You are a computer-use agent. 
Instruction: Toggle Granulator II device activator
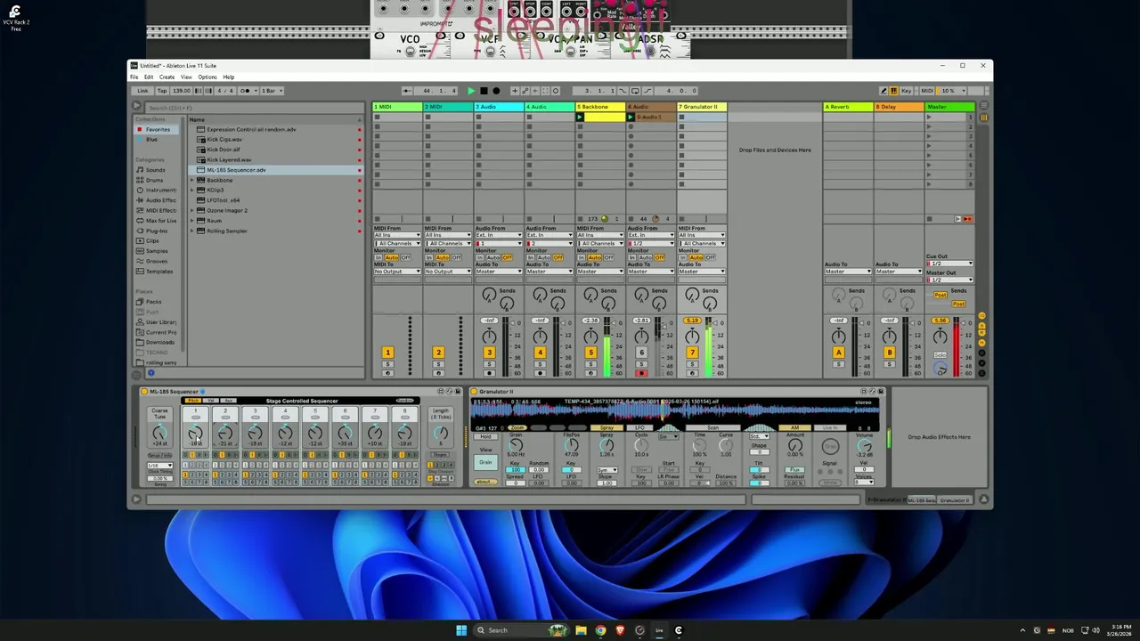point(474,392)
